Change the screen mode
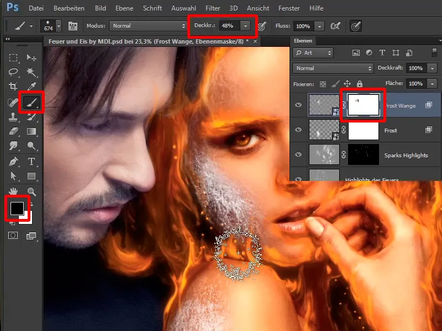 click(x=31, y=236)
